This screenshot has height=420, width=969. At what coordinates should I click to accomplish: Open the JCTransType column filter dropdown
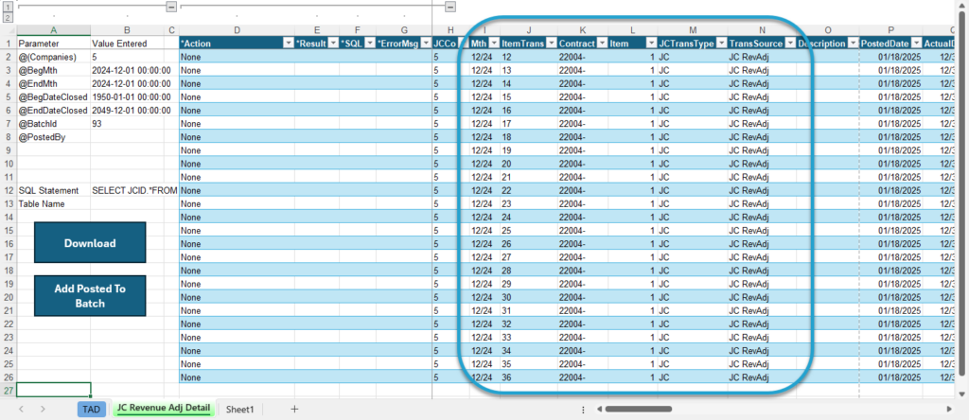click(721, 44)
